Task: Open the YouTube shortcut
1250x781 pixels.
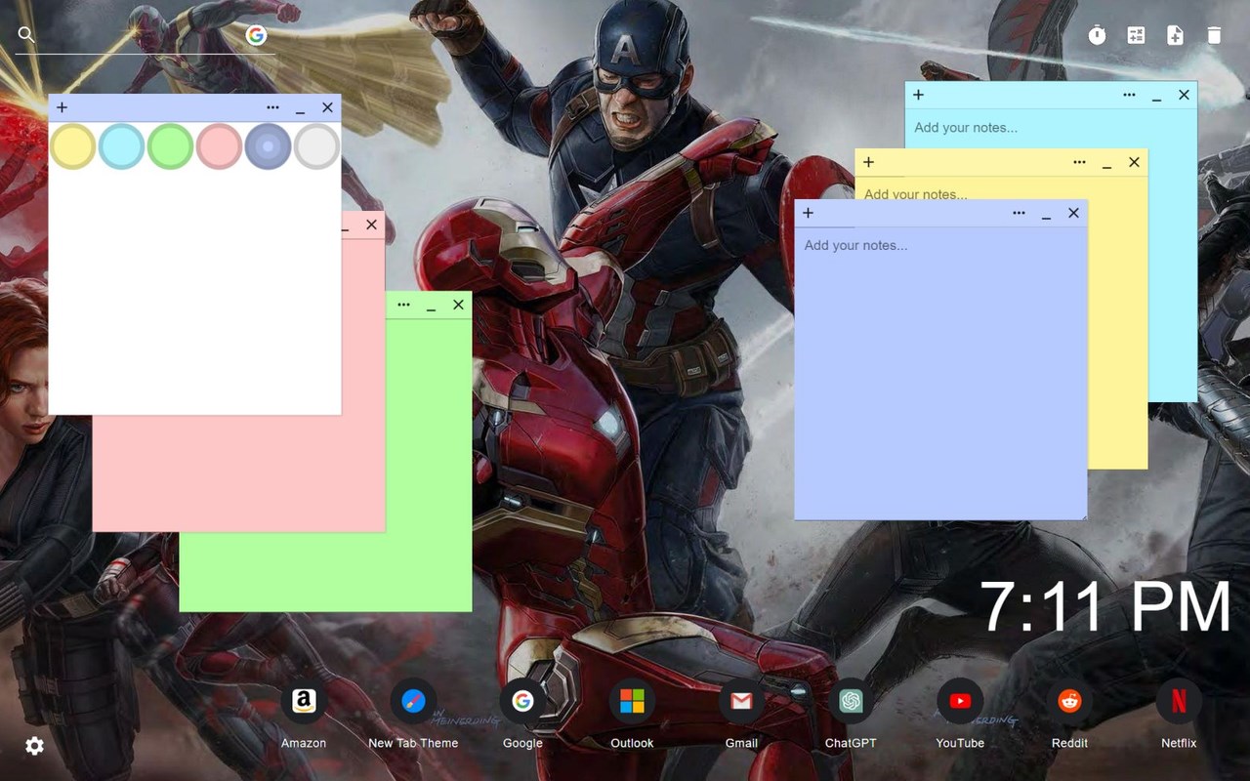Action: click(x=960, y=715)
